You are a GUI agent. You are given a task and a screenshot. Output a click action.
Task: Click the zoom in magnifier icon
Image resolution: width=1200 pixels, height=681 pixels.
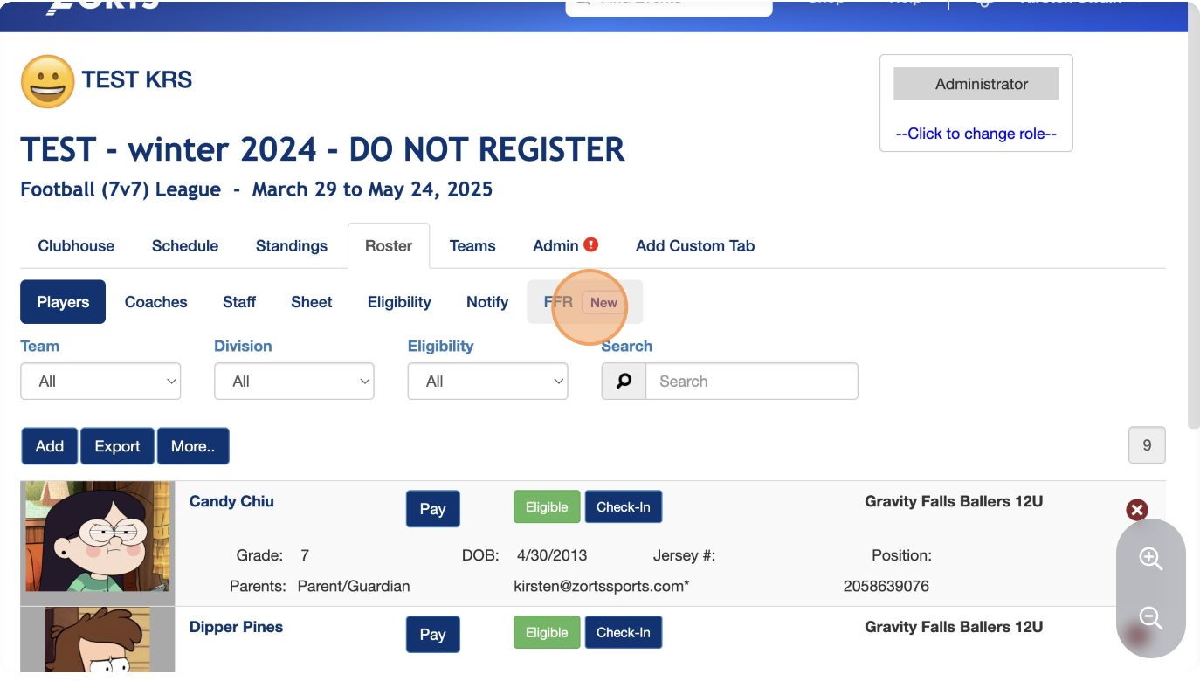(1151, 559)
